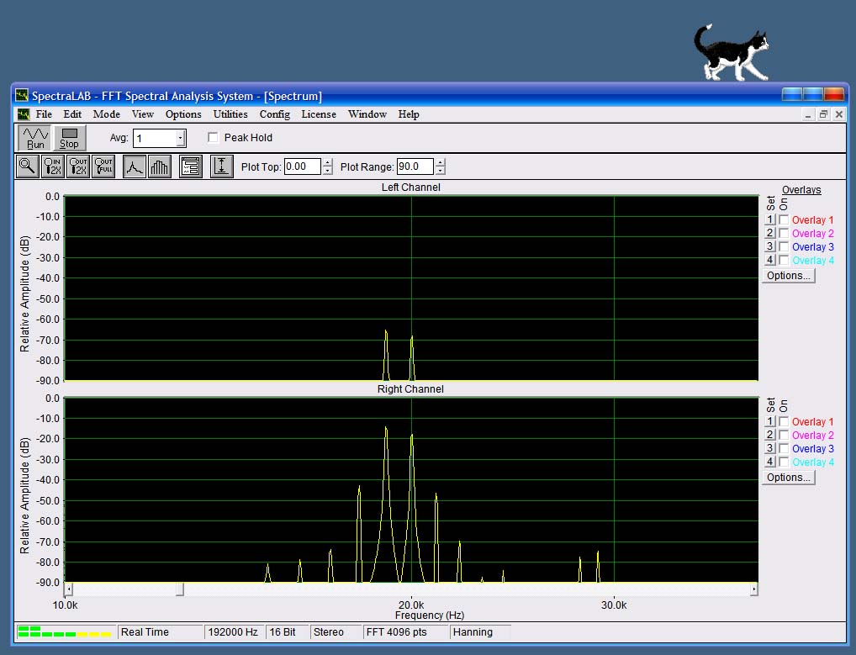856x655 pixels.
Task: Switch to bar graph plot style
Action: click(160, 166)
